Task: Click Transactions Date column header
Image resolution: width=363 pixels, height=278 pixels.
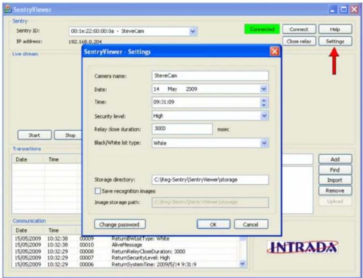Action: pyautogui.click(x=28, y=159)
